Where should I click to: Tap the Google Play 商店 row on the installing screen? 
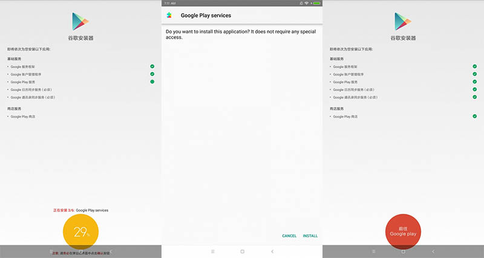tap(80, 117)
